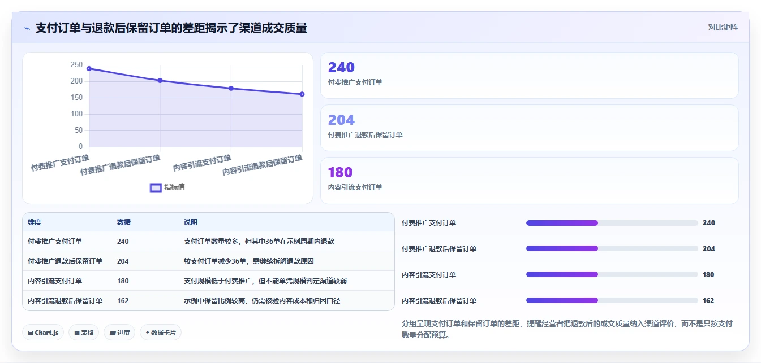Select table row cell 内容引流退款后保留订单

coord(65,301)
